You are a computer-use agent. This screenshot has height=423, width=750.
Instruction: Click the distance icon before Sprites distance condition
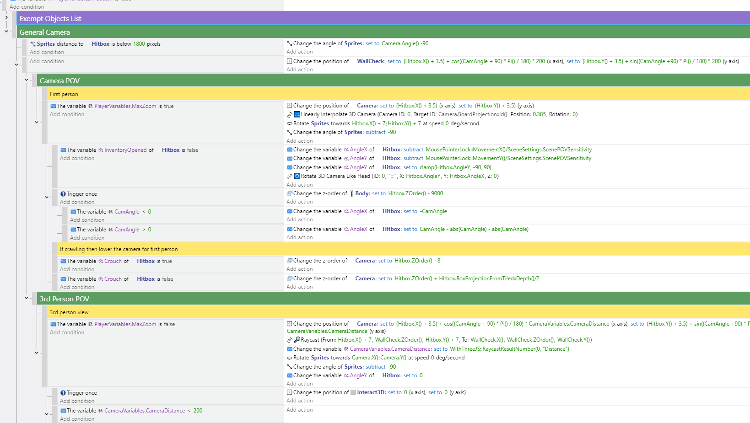33,44
